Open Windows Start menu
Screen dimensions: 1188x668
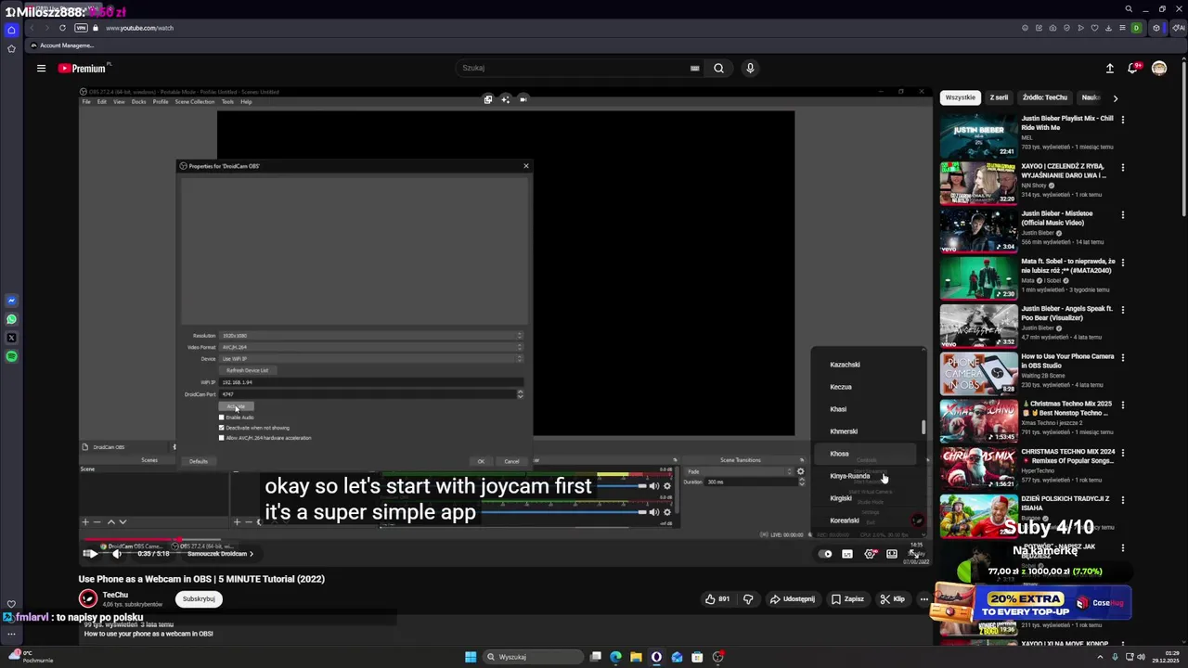pos(471,657)
